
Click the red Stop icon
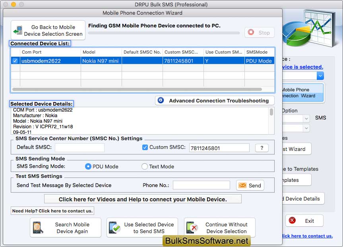(251, 32)
